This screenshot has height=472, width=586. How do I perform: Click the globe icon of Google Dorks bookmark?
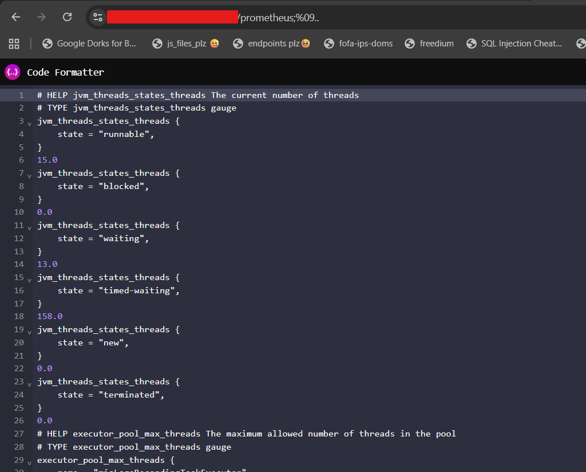47,44
